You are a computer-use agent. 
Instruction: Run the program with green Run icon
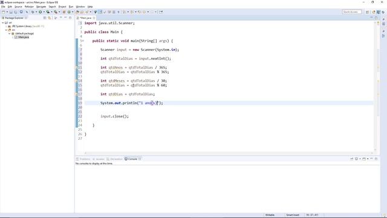[x=41, y=12]
